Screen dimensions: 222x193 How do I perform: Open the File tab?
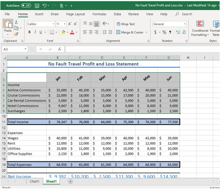[7, 14]
